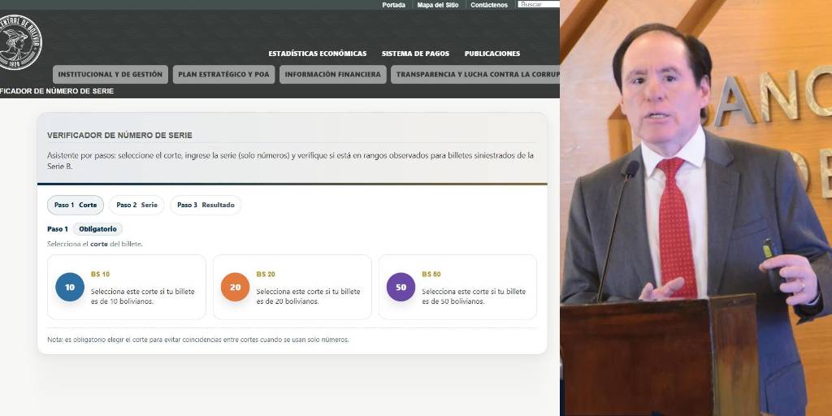Open Transparencia y Lucha Contra la Corrupción

pyautogui.click(x=476, y=75)
